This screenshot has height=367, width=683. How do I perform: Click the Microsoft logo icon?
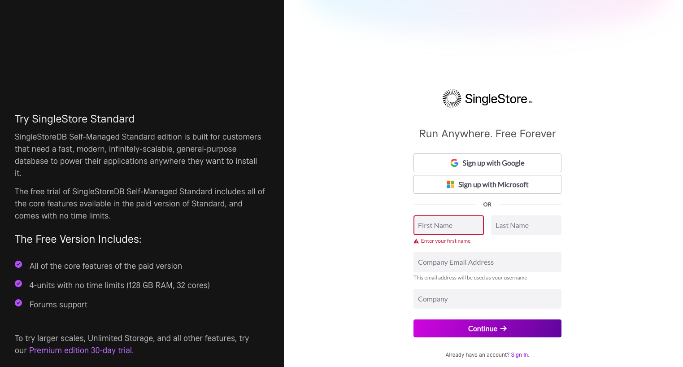[x=450, y=184]
